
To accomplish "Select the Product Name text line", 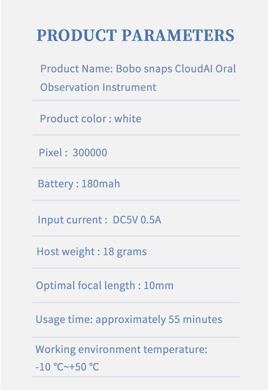I will [x=138, y=69].
